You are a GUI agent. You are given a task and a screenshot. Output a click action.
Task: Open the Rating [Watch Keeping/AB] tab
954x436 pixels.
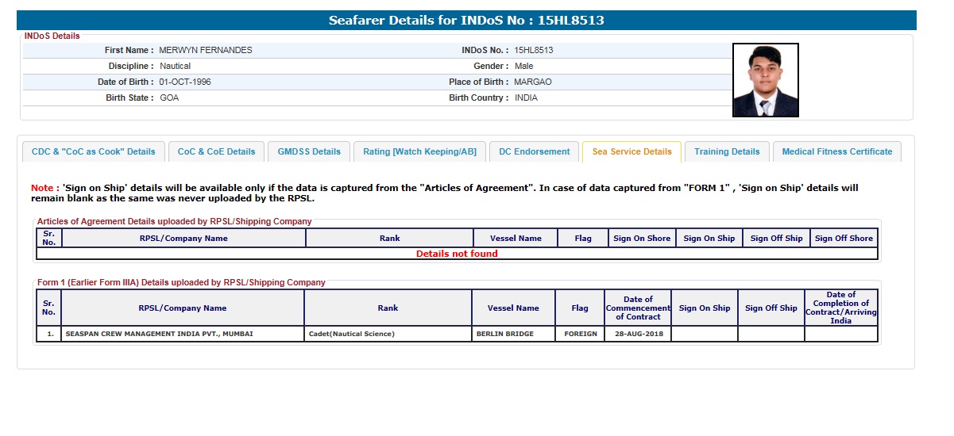point(419,151)
